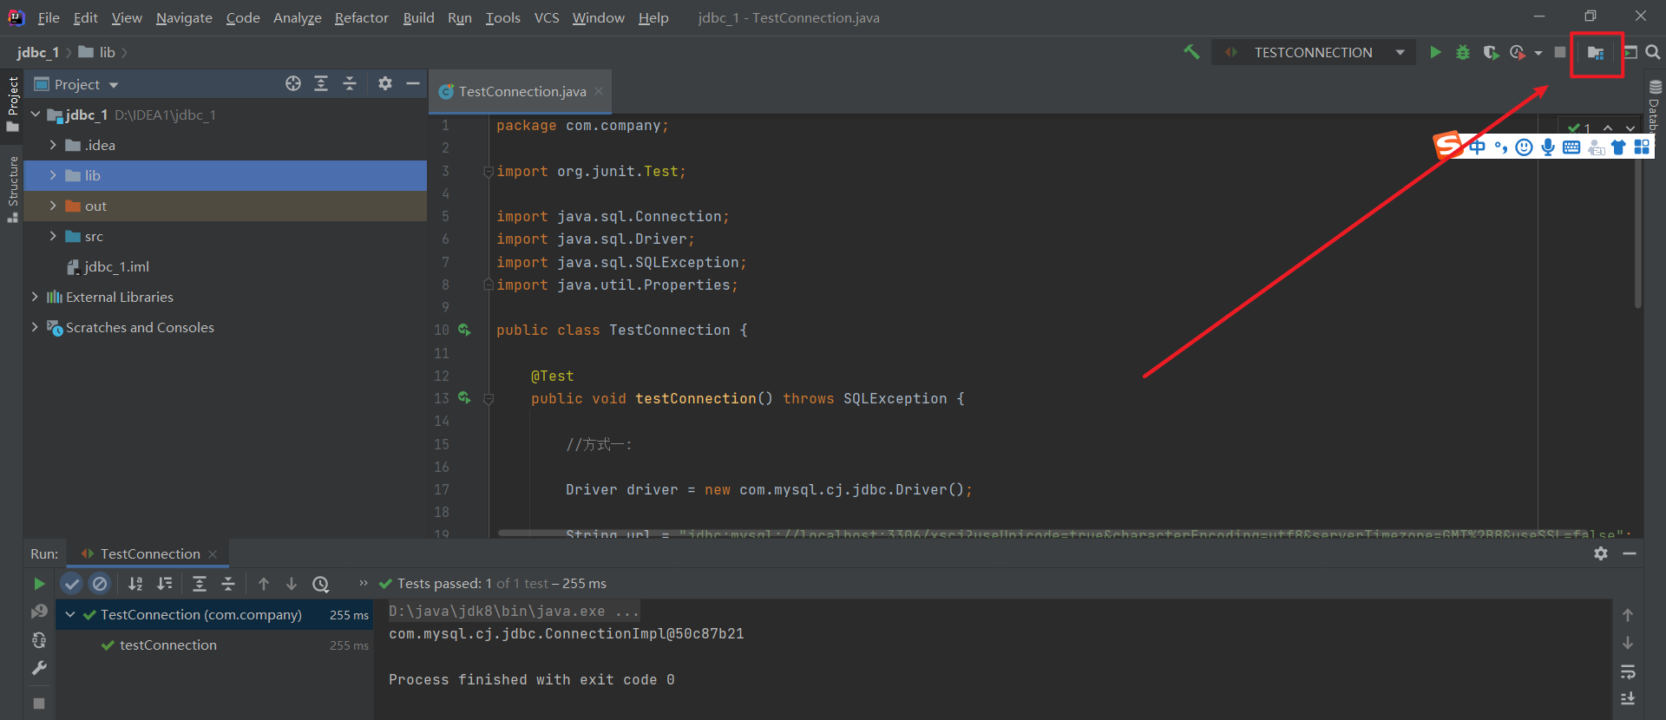Viewport: 1666px width, 720px height.
Task: Click the editor vertical scrollbar
Action: point(1637,234)
